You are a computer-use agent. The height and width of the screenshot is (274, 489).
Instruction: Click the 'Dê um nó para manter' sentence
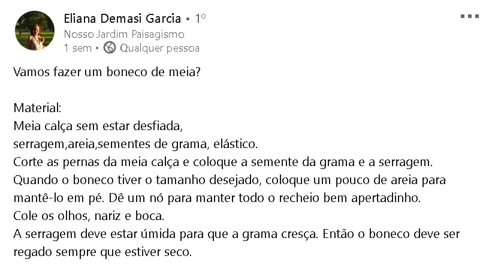click(265, 198)
